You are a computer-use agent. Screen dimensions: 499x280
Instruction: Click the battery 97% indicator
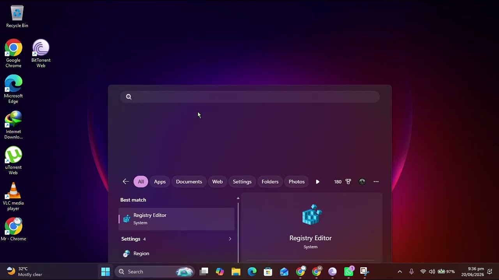click(x=446, y=271)
